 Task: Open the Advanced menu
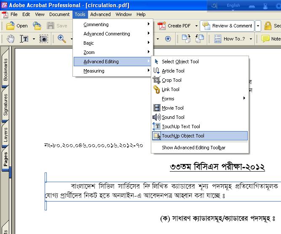click(100, 14)
